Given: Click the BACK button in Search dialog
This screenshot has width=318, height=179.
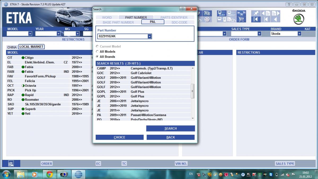Looking at the screenshot, I should (171, 137).
